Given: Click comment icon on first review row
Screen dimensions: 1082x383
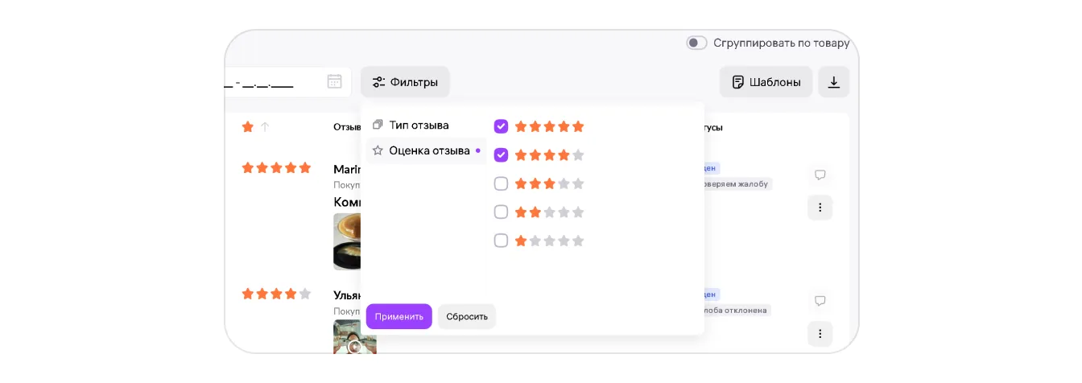Looking at the screenshot, I should pos(820,175).
